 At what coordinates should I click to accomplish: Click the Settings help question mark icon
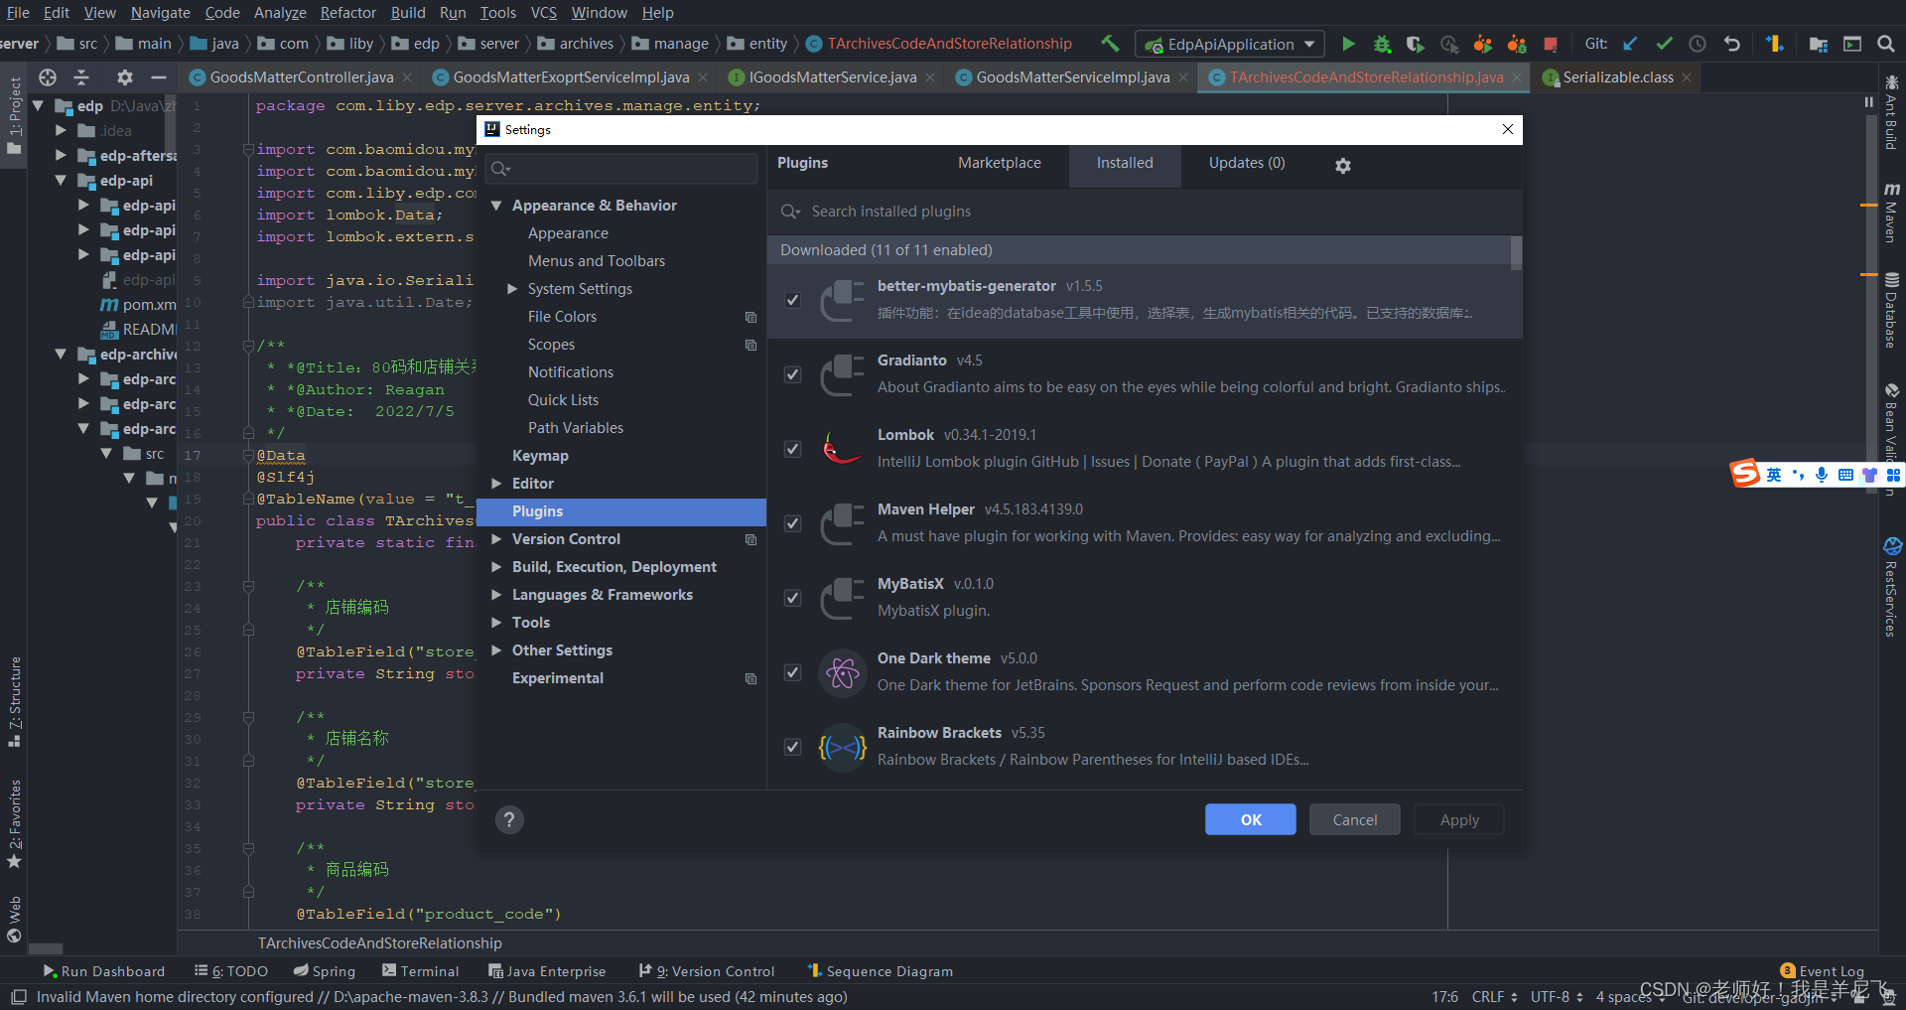(x=509, y=819)
